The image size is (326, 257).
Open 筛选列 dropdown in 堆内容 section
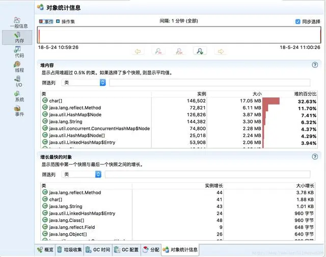tap(84, 83)
